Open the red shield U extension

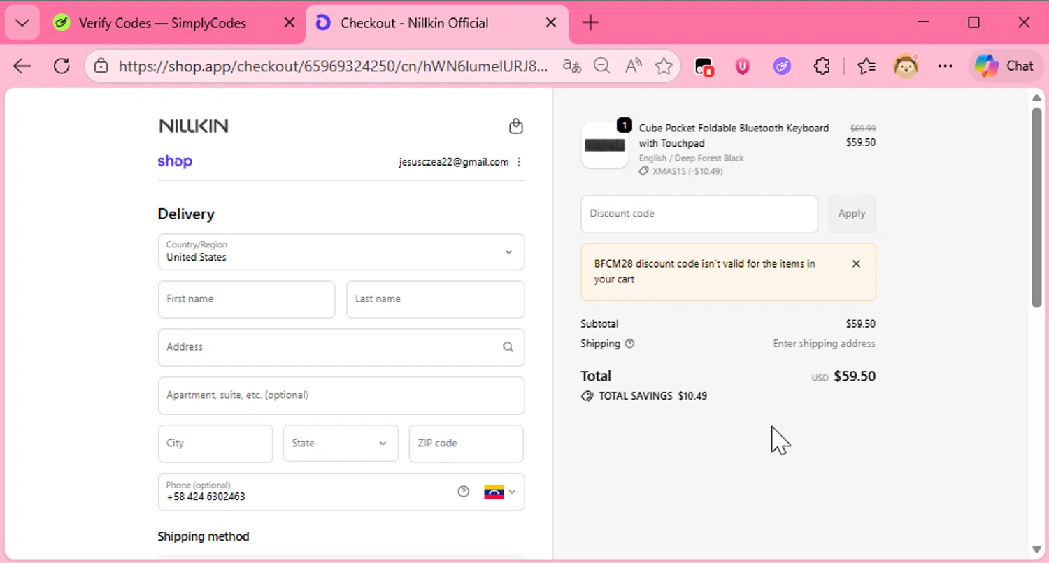coord(743,66)
